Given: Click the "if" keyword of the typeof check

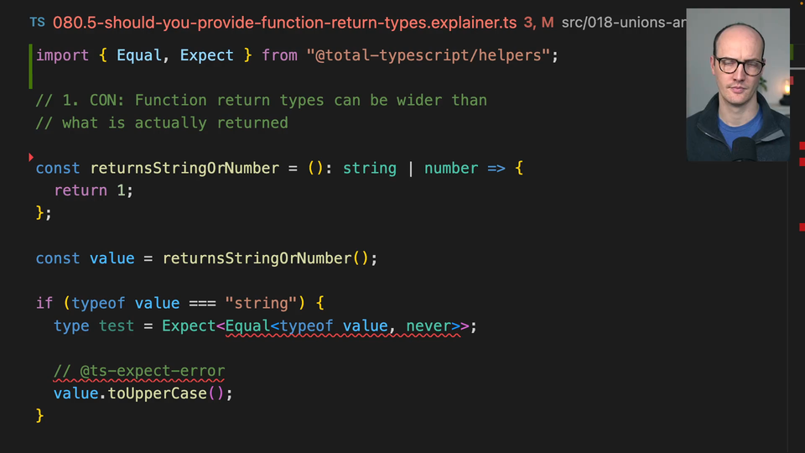Looking at the screenshot, I should point(44,303).
